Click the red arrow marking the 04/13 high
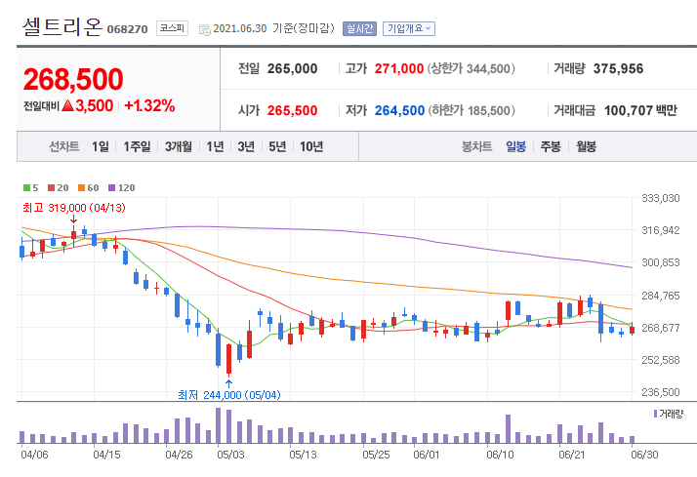 coord(74,219)
